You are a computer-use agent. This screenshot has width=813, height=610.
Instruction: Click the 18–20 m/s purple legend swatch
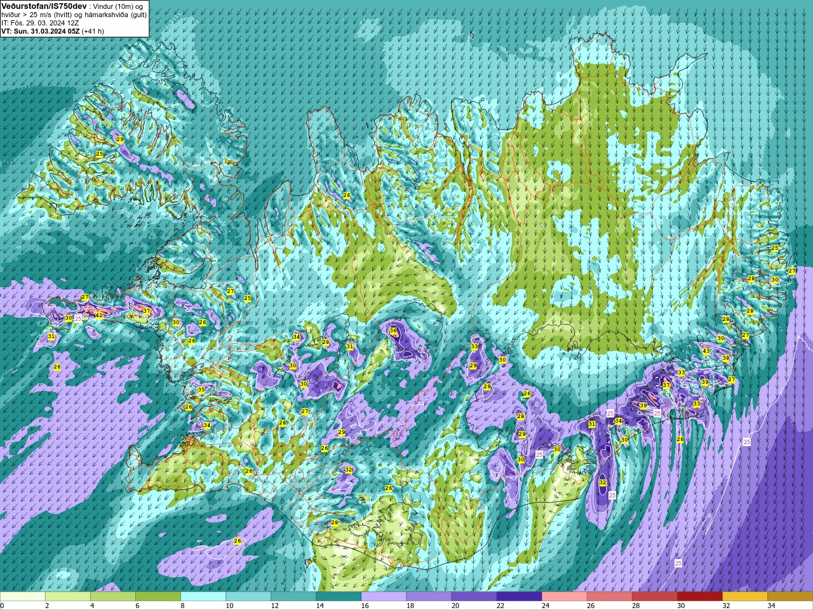tap(429, 597)
